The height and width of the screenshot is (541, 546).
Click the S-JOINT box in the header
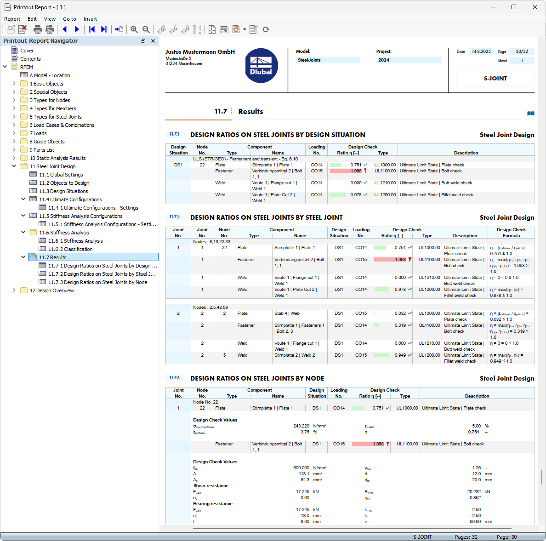495,79
